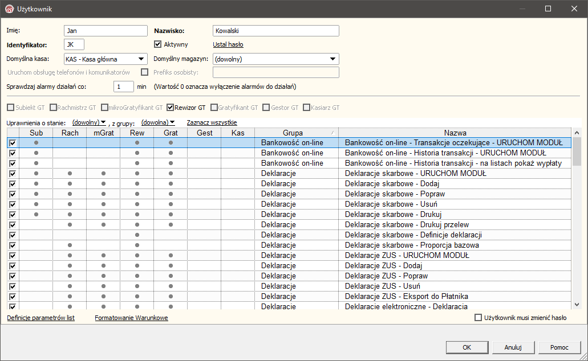Click the Anuluj button
This screenshot has width=588, height=361.
tap(513, 347)
